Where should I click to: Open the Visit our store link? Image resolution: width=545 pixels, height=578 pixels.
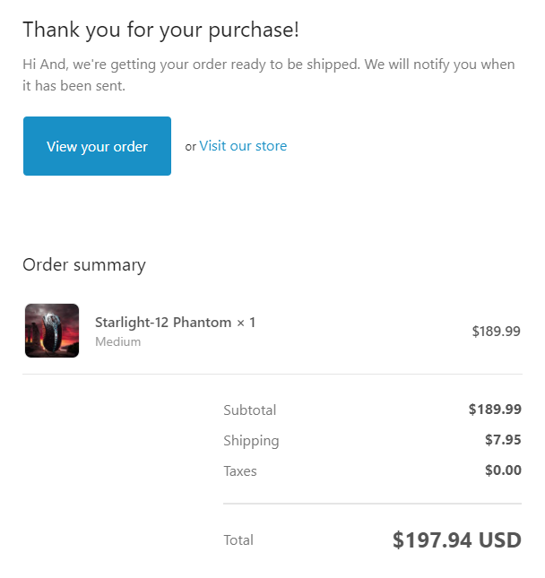(243, 146)
